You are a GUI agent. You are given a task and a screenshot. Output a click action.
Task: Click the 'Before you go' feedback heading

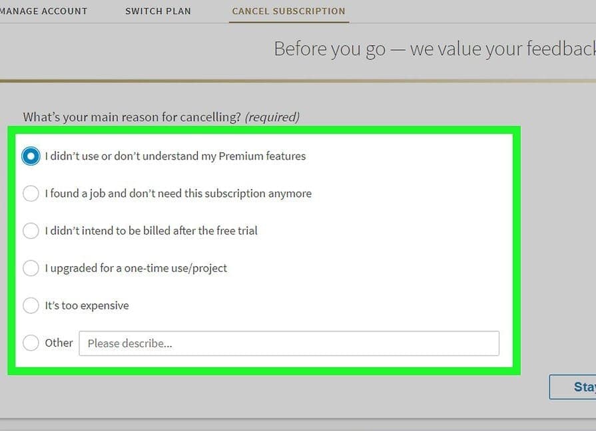(434, 49)
